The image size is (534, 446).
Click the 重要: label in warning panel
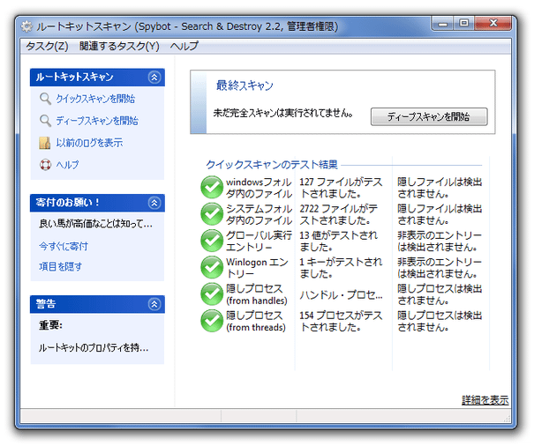click(50, 325)
